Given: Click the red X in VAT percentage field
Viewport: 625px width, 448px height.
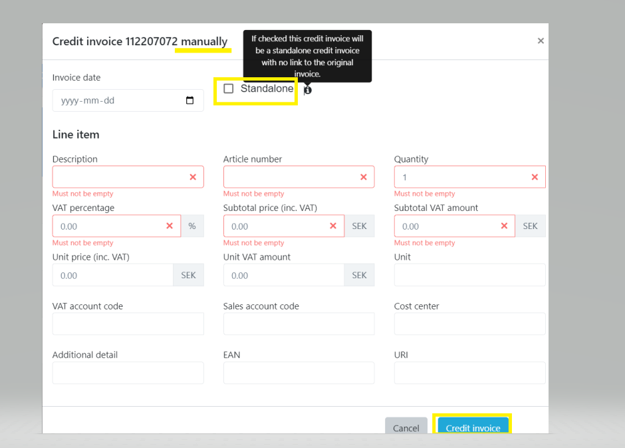Looking at the screenshot, I should click(x=170, y=226).
